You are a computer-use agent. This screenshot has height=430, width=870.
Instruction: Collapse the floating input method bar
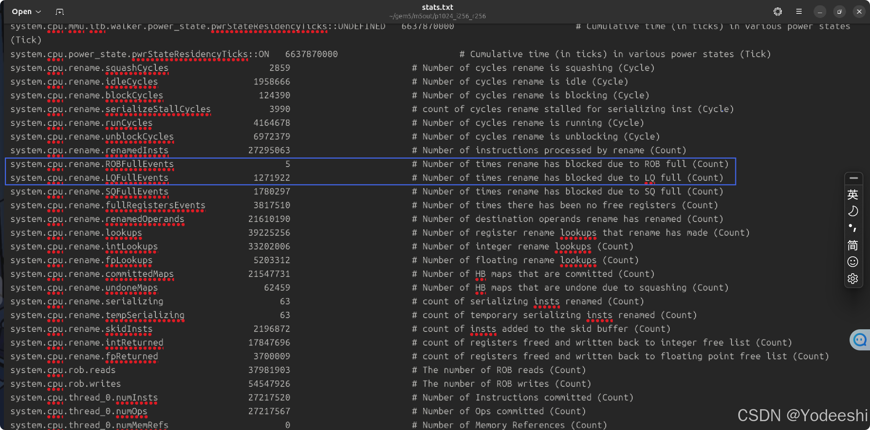[853, 178]
